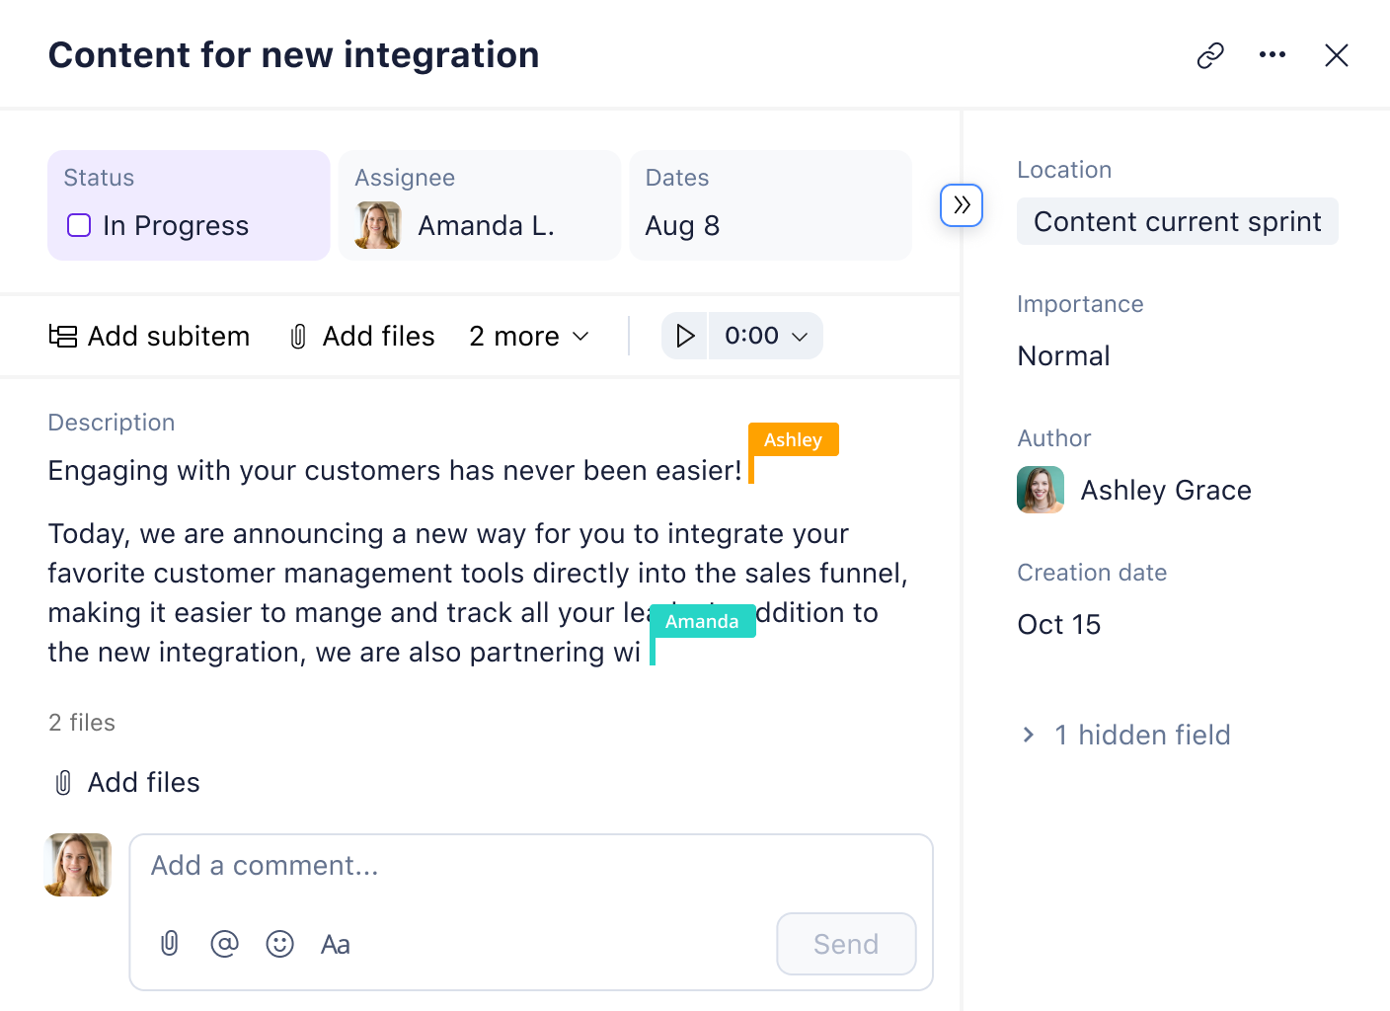Copy the task link icon
1390x1011 pixels.
click(1209, 54)
